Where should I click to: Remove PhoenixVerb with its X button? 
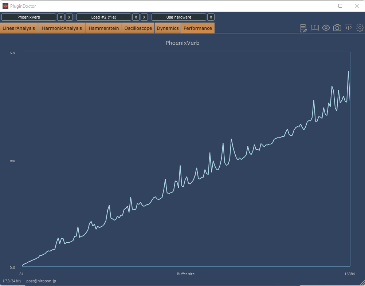69,17
